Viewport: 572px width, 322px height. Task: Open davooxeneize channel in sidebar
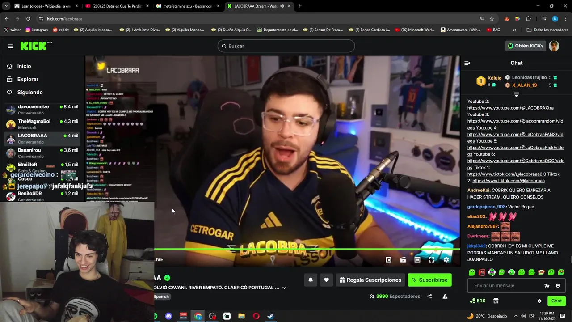pyautogui.click(x=42, y=110)
